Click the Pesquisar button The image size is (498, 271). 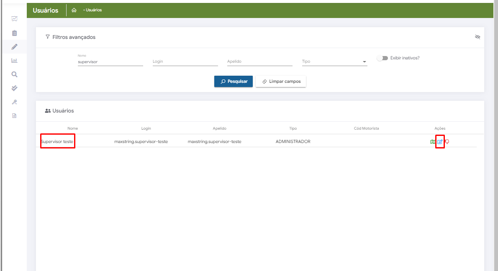pos(233,82)
